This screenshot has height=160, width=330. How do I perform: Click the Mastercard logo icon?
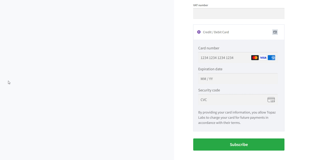pos(255,58)
